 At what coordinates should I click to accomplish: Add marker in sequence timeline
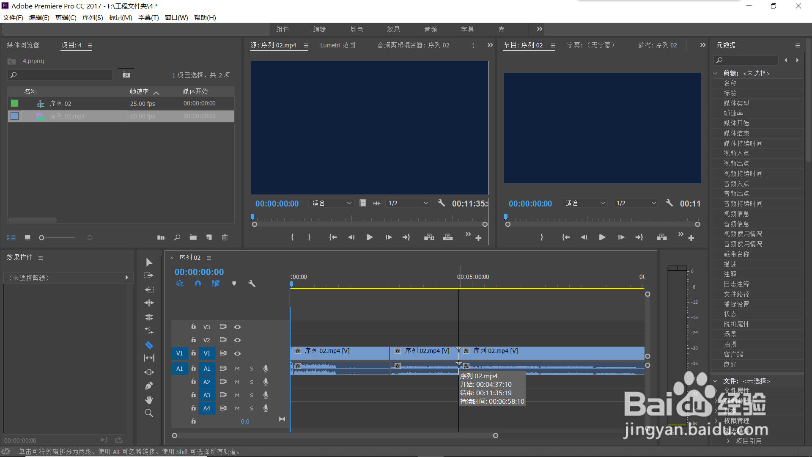click(234, 284)
